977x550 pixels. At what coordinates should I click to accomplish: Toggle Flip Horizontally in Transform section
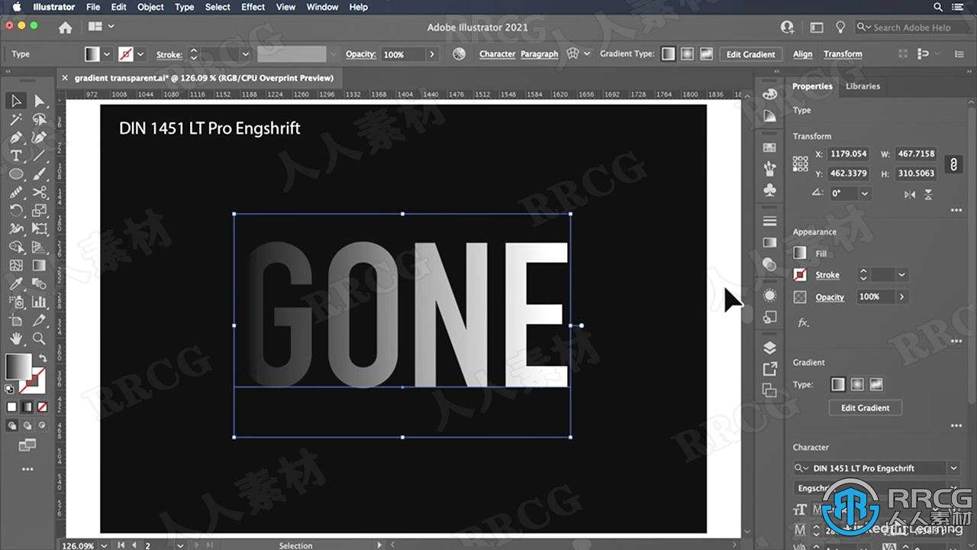(x=909, y=194)
